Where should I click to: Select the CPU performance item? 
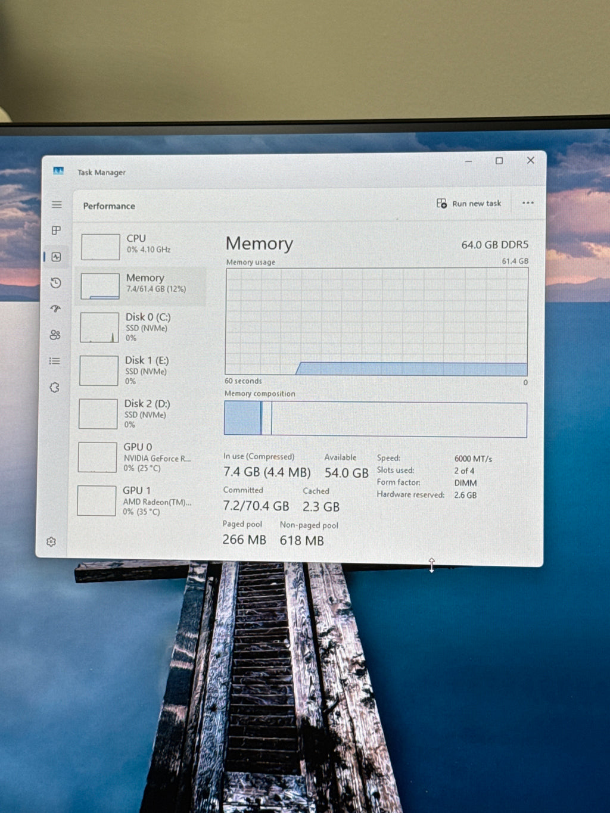pos(143,246)
